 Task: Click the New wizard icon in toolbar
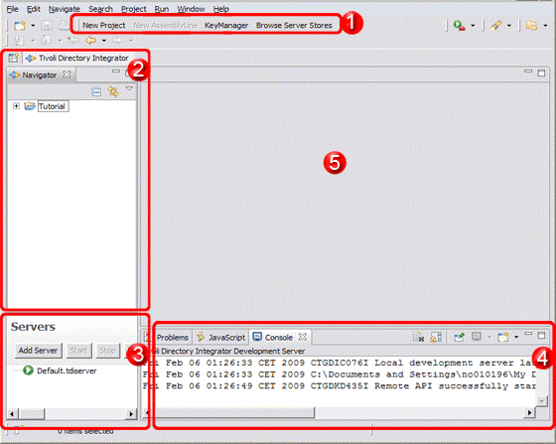pyautogui.click(x=20, y=26)
